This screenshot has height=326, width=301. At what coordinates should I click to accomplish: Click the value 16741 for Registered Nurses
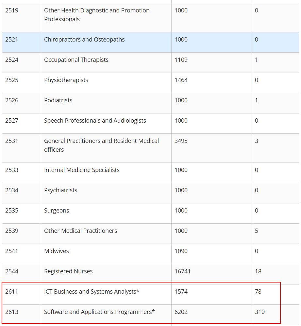coord(182,271)
